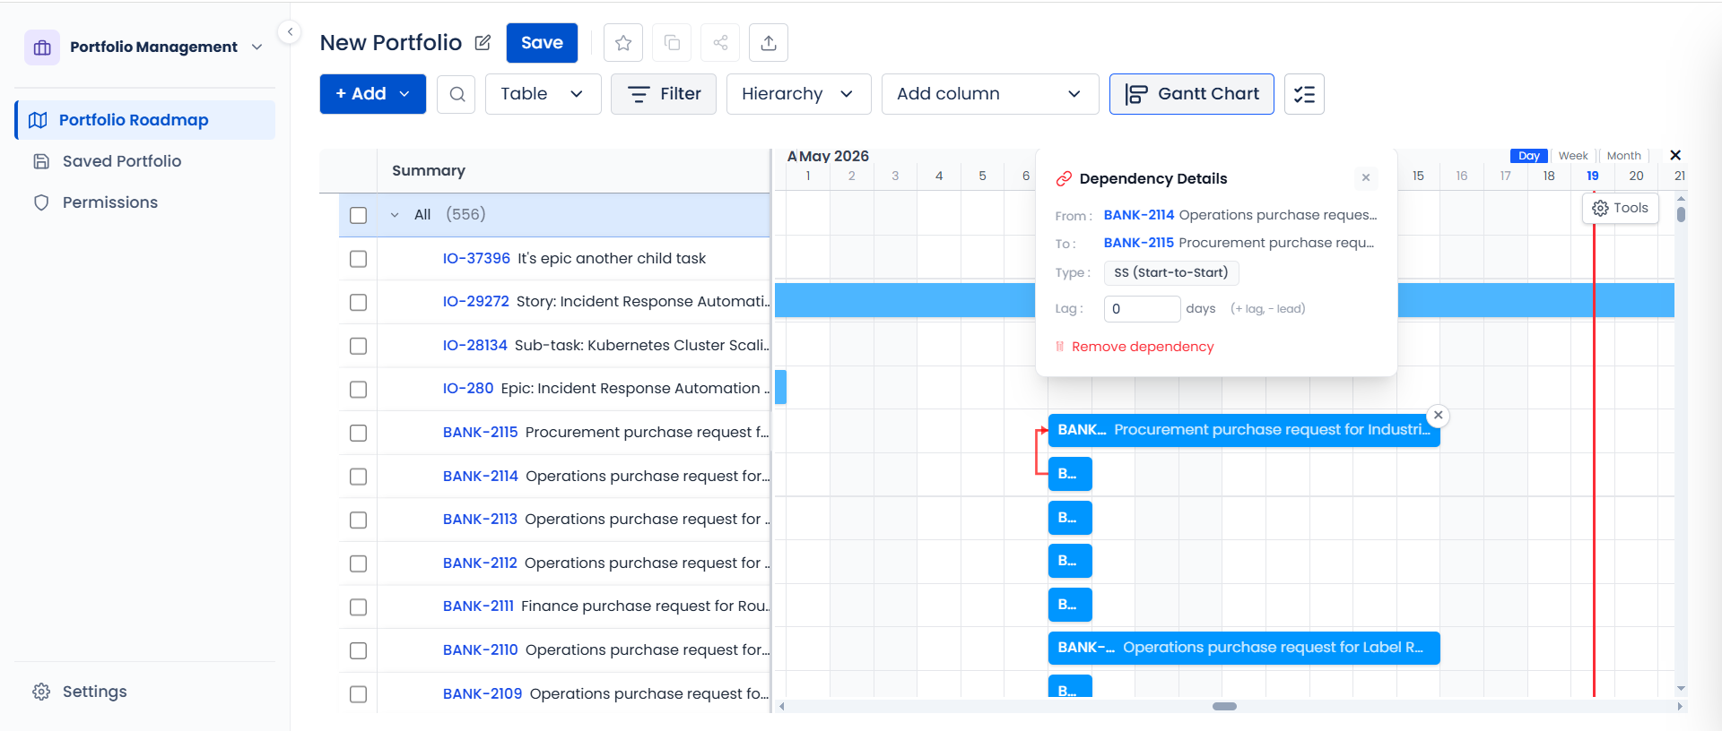Export the portfolio with upload icon
The image size is (1722, 731).
[x=769, y=43]
